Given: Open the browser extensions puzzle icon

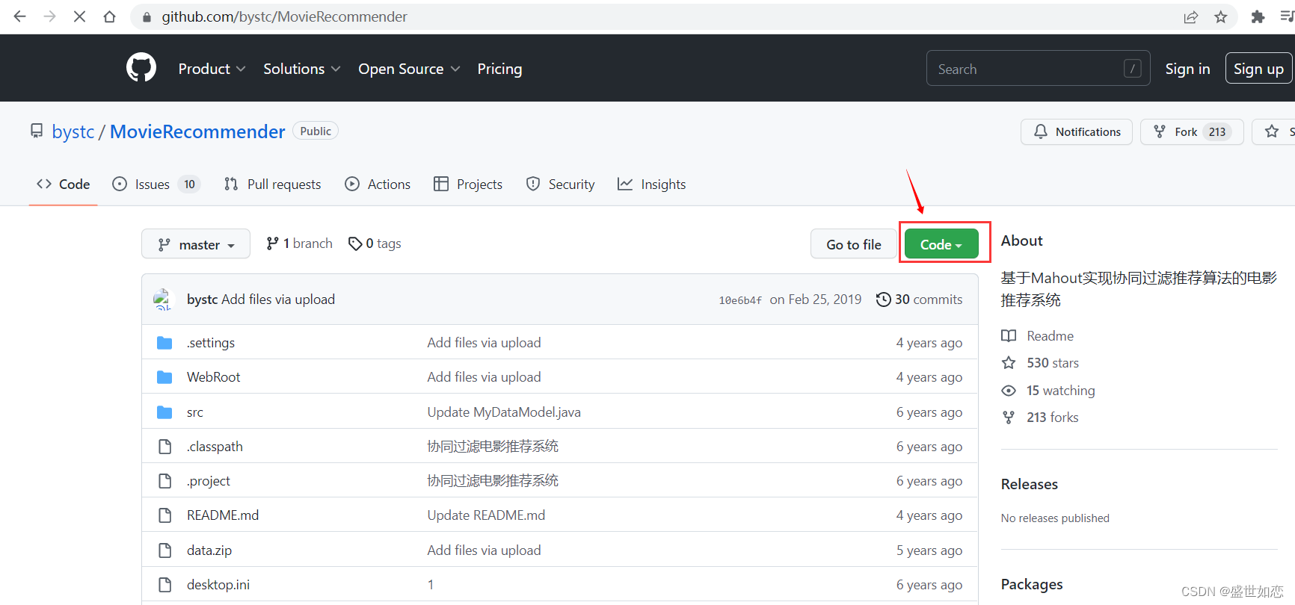Looking at the screenshot, I should (1258, 17).
